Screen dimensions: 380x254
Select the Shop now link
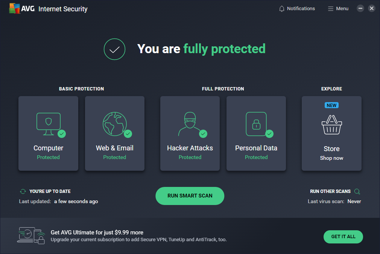(331, 158)
